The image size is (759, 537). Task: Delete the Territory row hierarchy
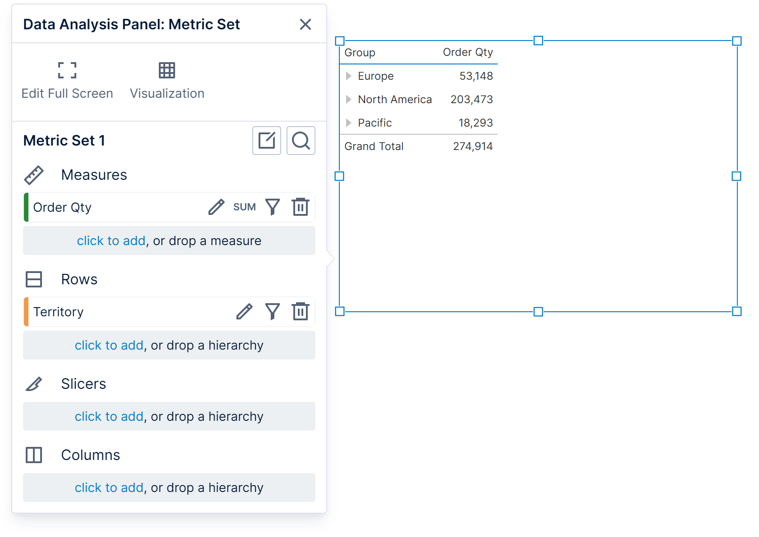(300, 312)
